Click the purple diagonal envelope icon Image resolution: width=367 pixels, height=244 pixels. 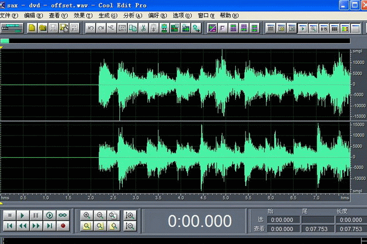(x=212, y=28)
